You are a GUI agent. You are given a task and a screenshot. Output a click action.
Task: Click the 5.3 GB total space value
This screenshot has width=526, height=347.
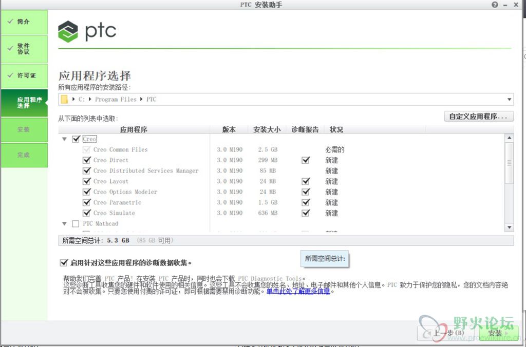pos(118,240)
